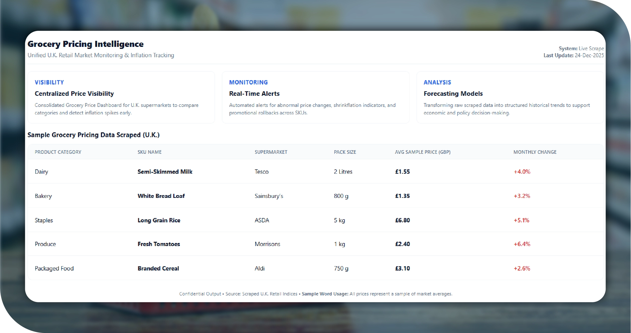Image resolution: width=631 pixels, height=333 pixels.
Task: Click the Grocery Pricing Intelligence title
Action: point(85,44)
